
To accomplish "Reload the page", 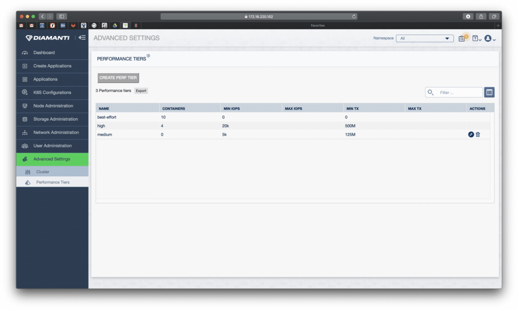I will point(354,16).
